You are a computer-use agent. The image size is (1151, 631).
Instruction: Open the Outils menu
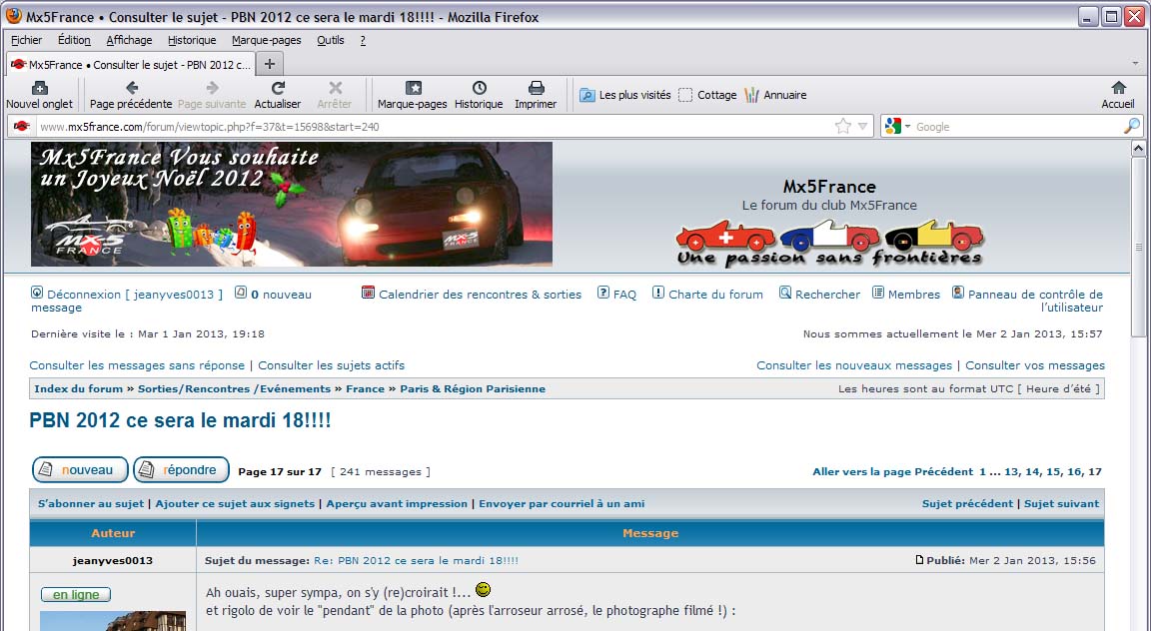[331, 40]
